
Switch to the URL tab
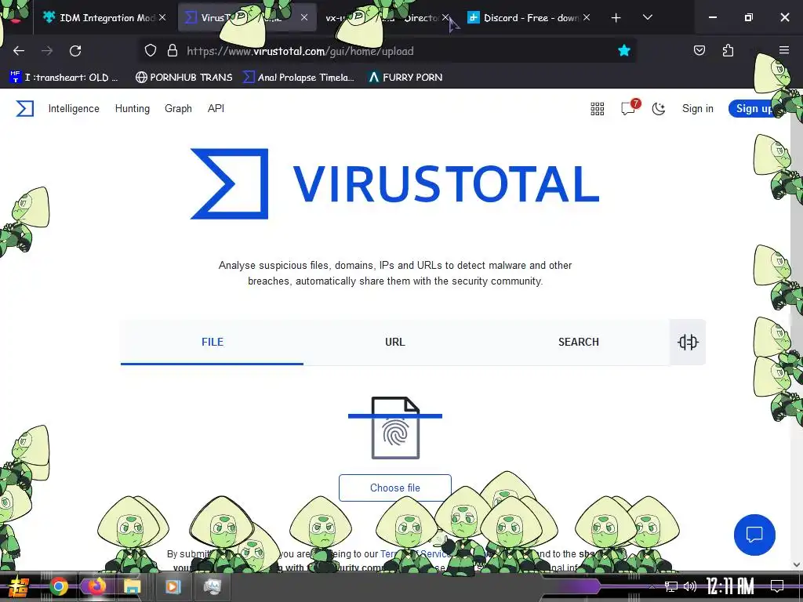[395, 342]
